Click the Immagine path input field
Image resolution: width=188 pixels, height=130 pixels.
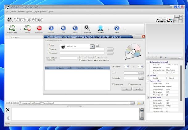82,53
